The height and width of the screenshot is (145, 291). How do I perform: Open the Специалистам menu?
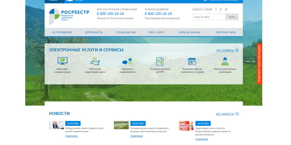point(126,32)
